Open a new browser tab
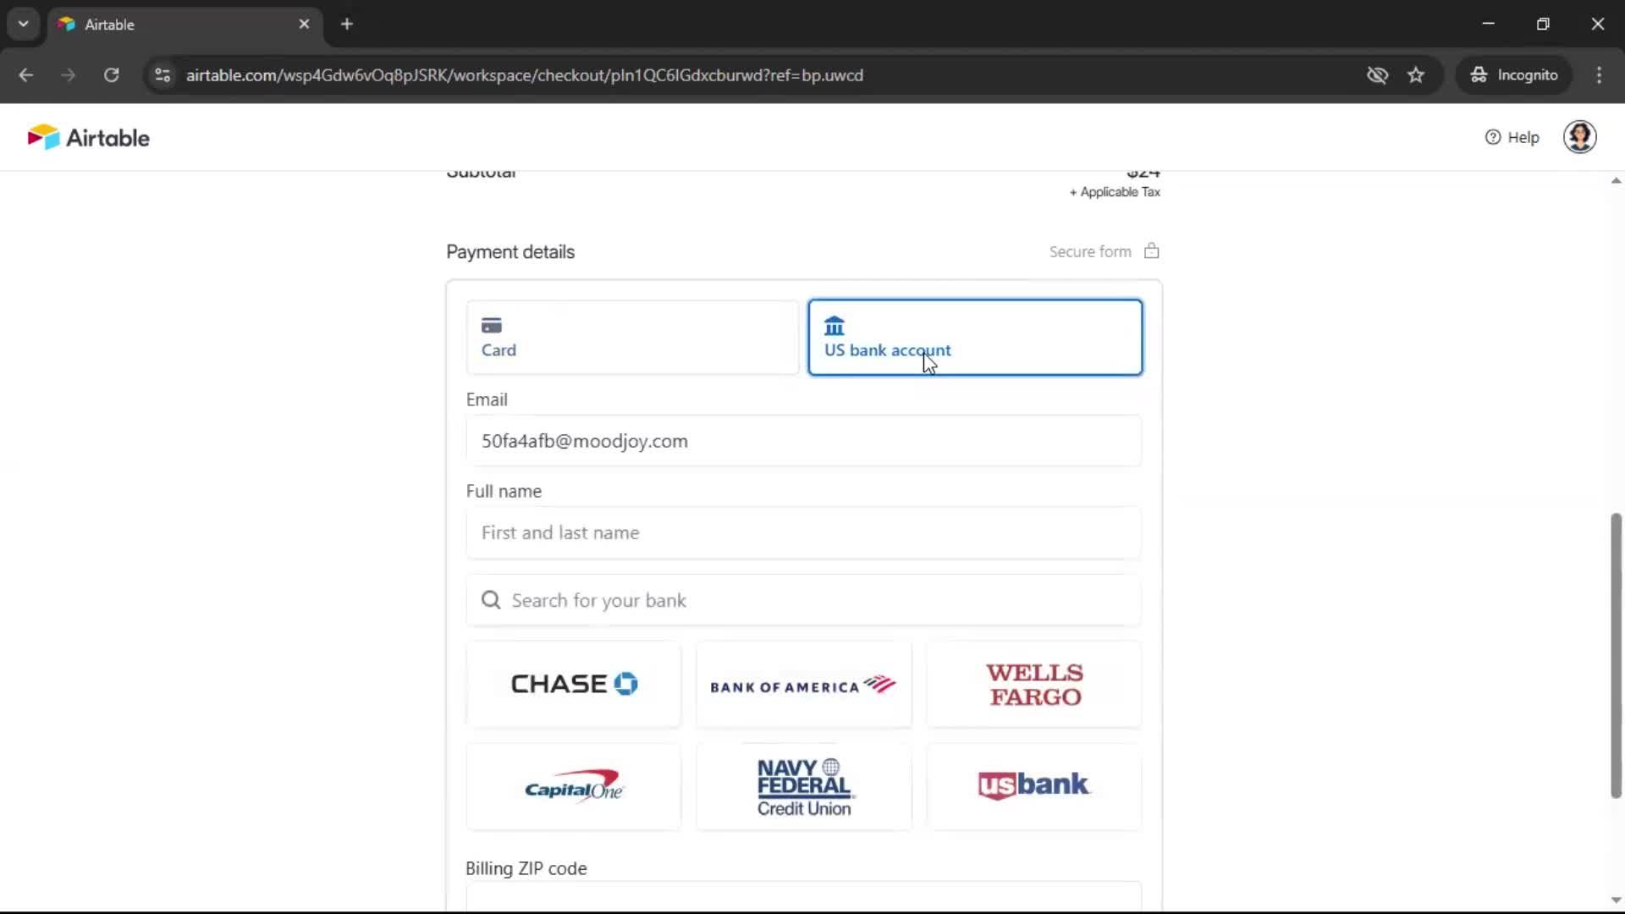1625x914 pixels. (347, 25)
